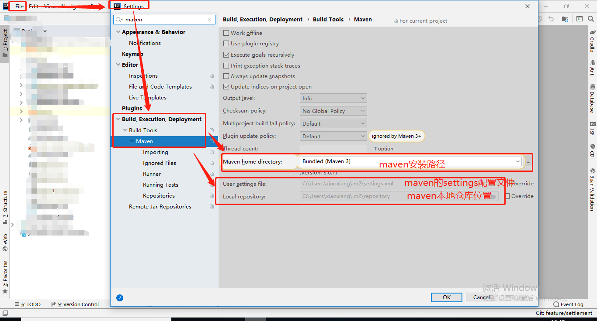Click the project-level copy icon beside Inspections
This screenshot has width=597, height=321.
click(x=212, y=76)
